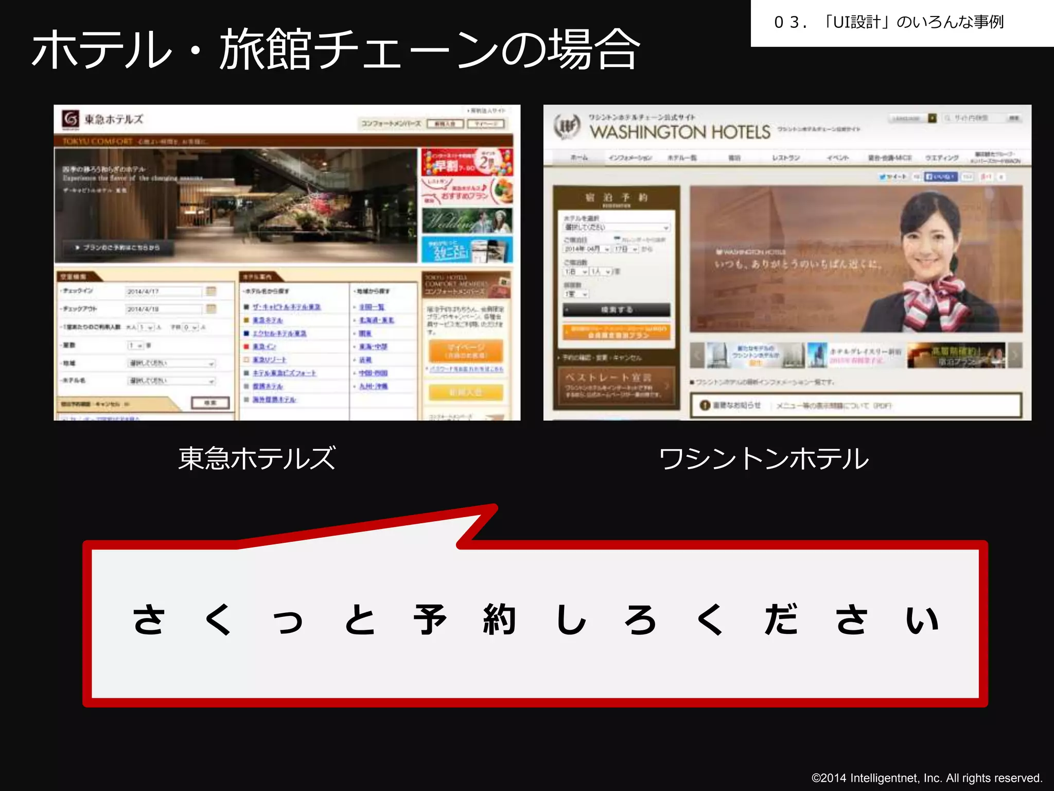Click the important notice exclamation icon
The height and width of the screenshot is (791, 1054).
click(x=705, y=406)
